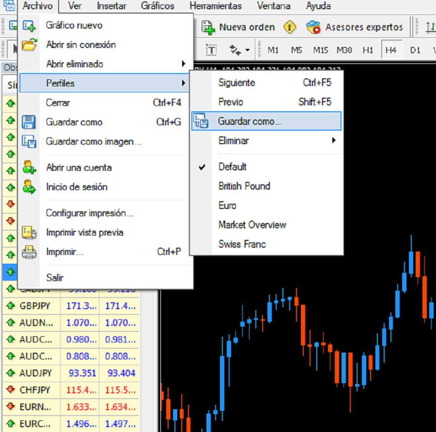
Task: Switch to the H4 timeframe
Action: click(391, 50)
